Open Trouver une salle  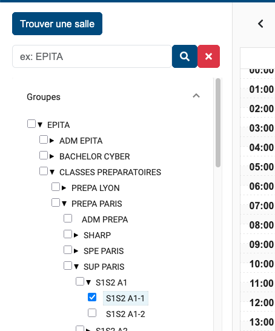pyautogui.click(x=57, y=24)
